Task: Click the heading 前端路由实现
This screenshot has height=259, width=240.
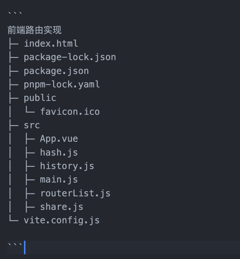Action: (x=35, y=30)
